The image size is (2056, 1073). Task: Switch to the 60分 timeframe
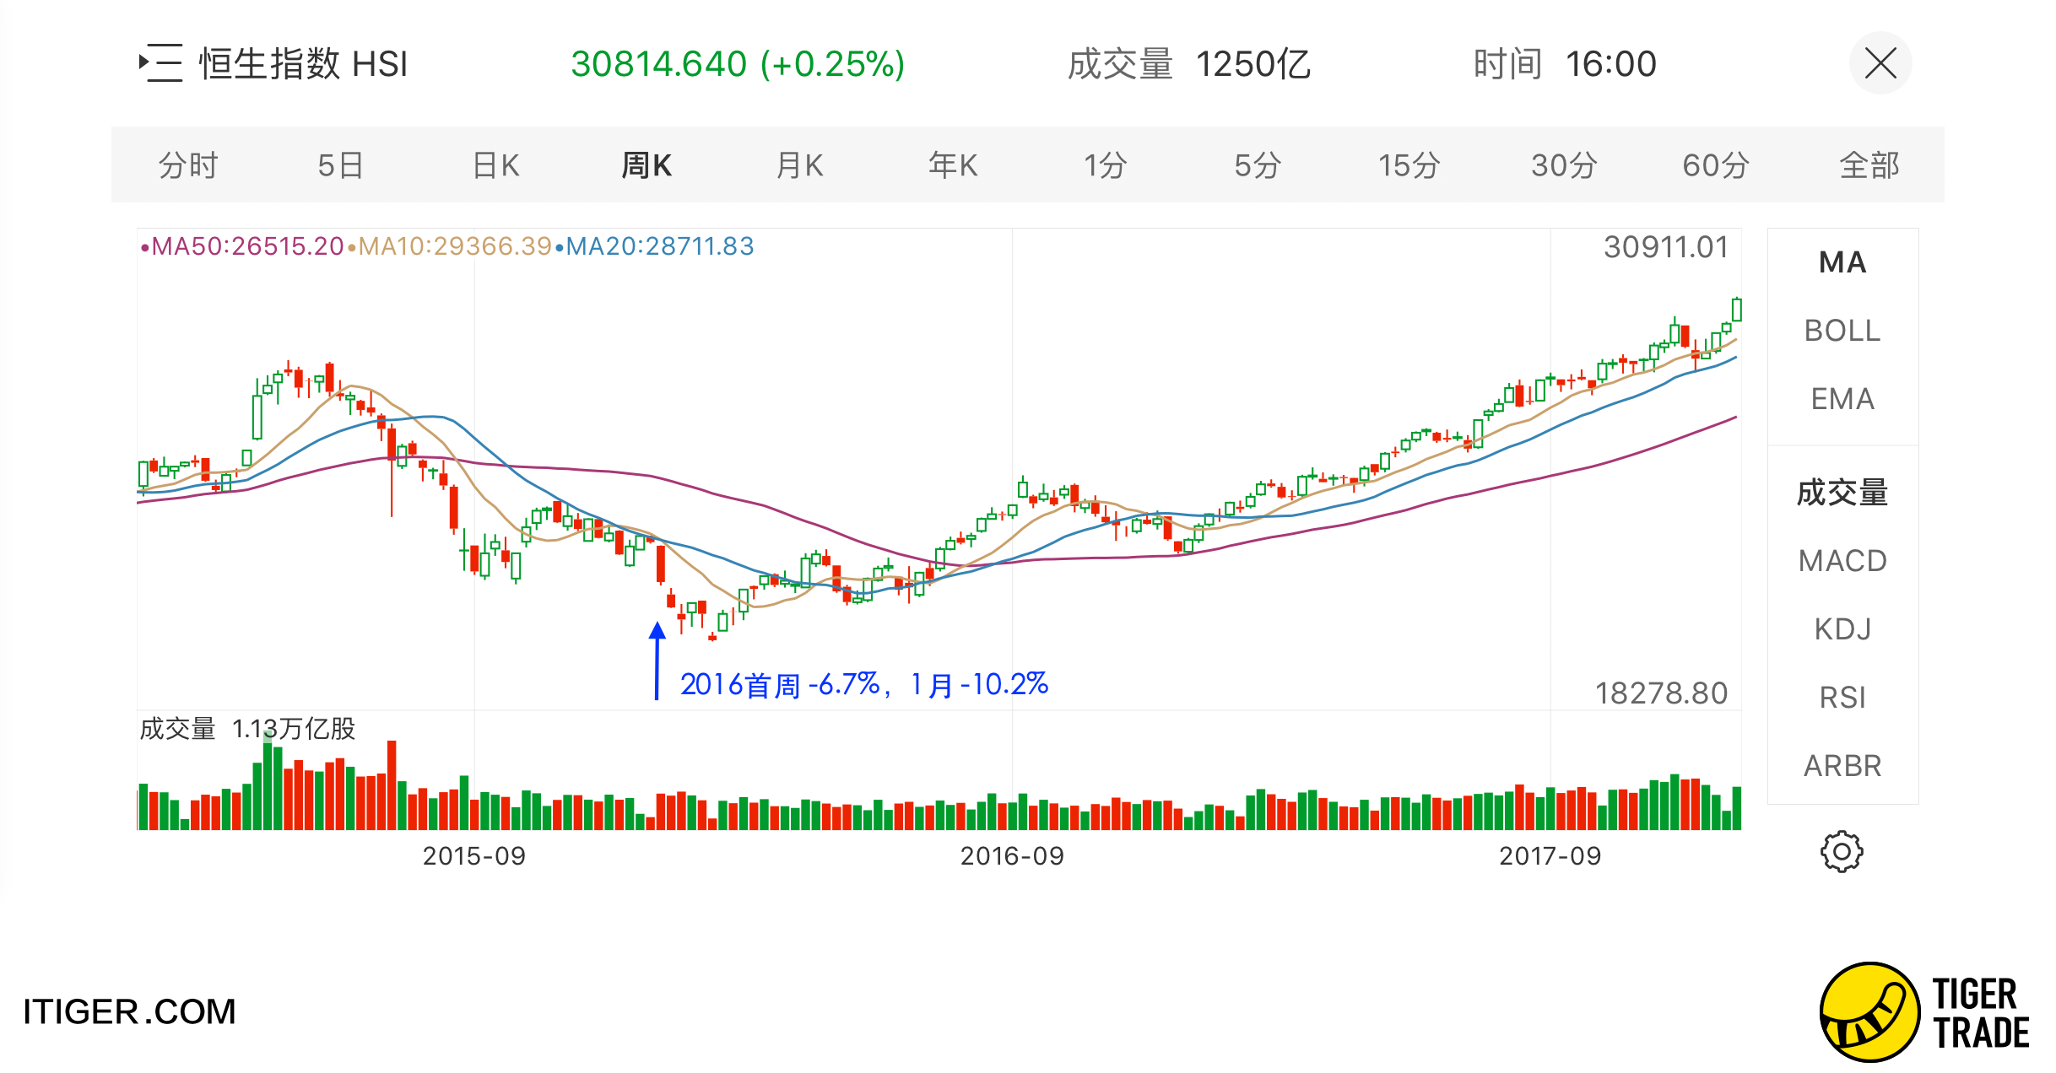(x=1715, y=165)
